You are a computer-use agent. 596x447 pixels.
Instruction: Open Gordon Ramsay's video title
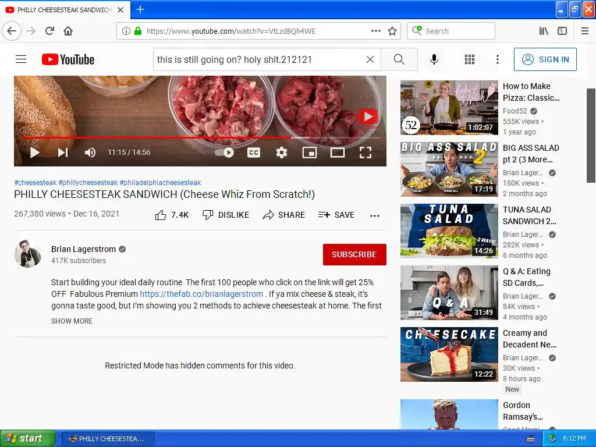coord(523,411)
